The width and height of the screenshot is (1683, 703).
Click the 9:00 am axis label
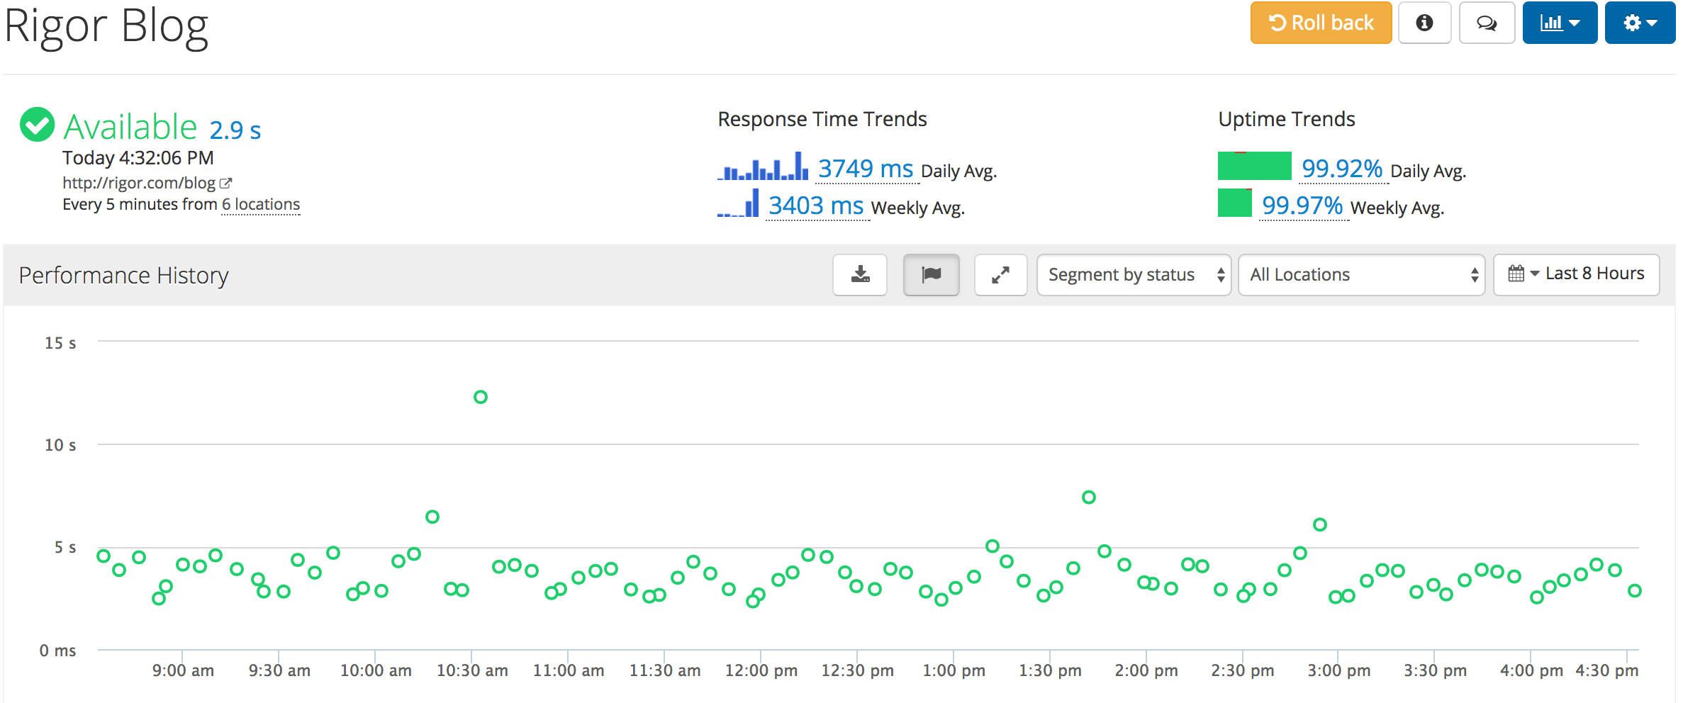183,670
